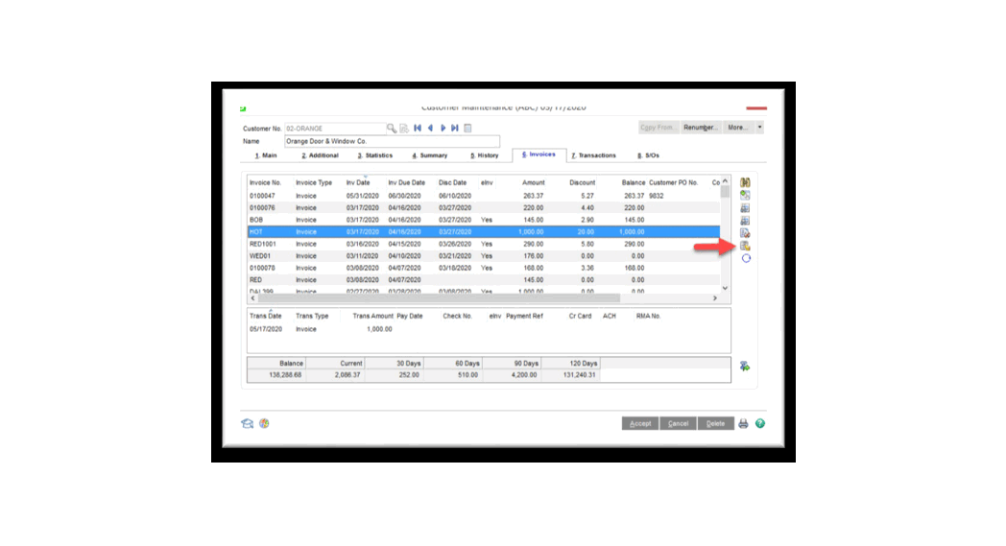The width and height of the screenshot is (1006, 546).
Task: Click the invoice list's right scroll arrow
Action: pyautogui.click(x=715, y=298)
